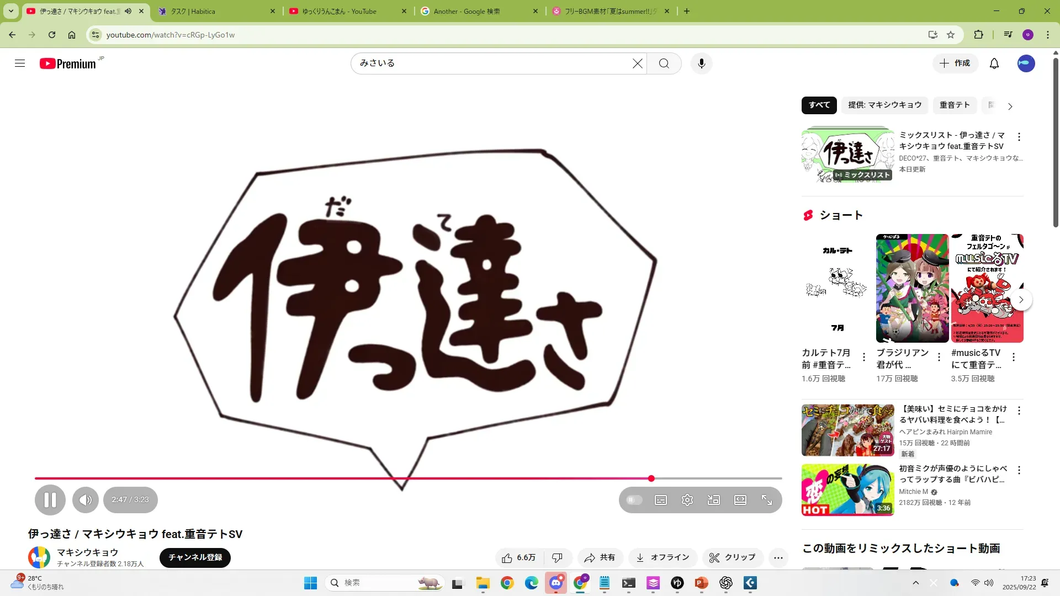Mute the video with the speaker icon
Screen dimensions: 1060x596
85,500
